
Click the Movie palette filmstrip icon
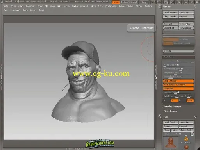point(160,7)
